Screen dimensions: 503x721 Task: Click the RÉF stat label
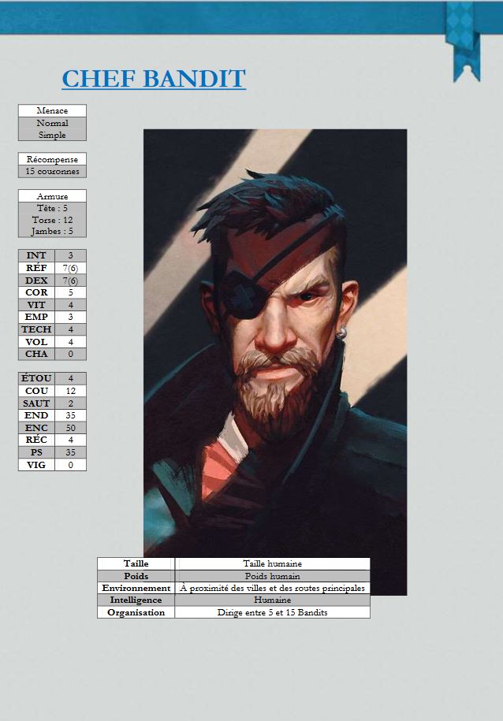tap(36, 268)
